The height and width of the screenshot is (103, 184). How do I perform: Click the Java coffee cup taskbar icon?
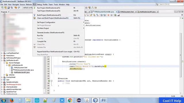coord(87,100)
